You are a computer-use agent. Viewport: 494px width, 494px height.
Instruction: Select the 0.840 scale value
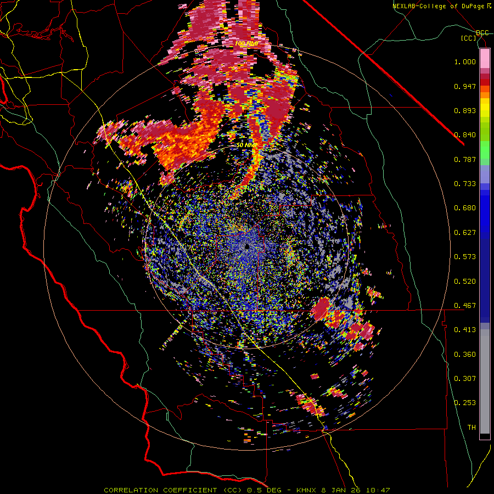point(465,135)
